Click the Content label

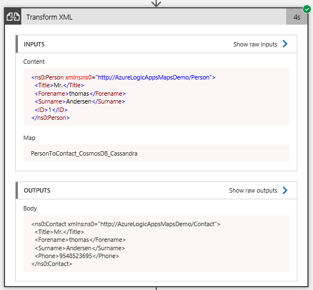(34, 62)
